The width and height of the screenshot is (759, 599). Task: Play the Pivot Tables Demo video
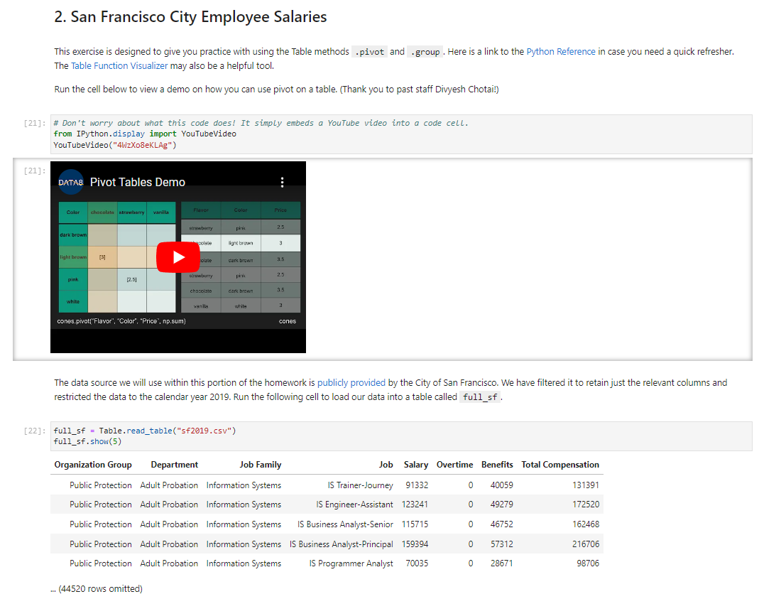click(x=178, y=257)
